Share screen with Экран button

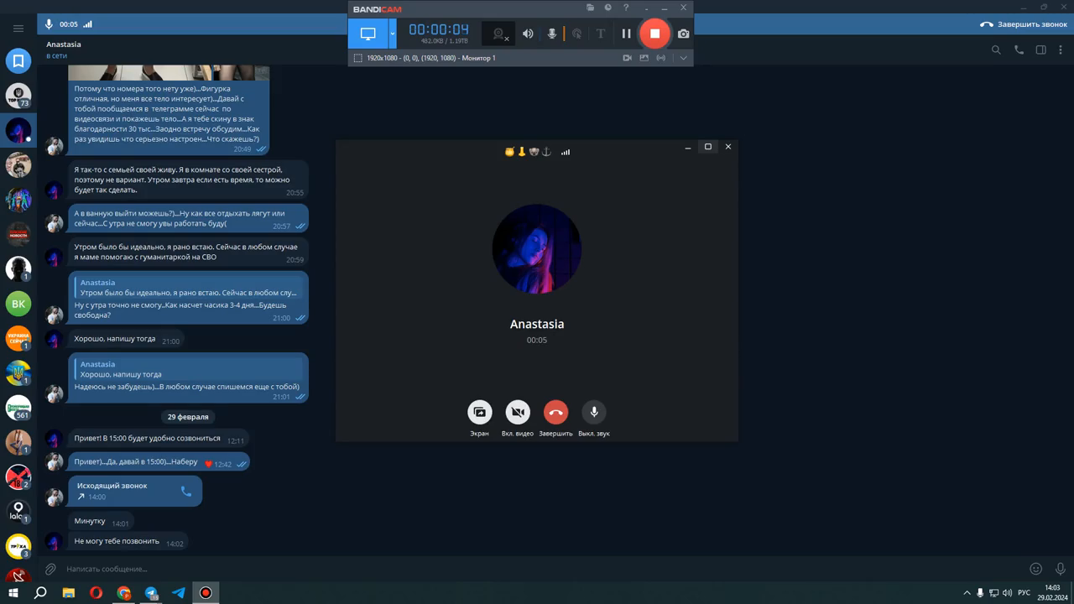480,412
